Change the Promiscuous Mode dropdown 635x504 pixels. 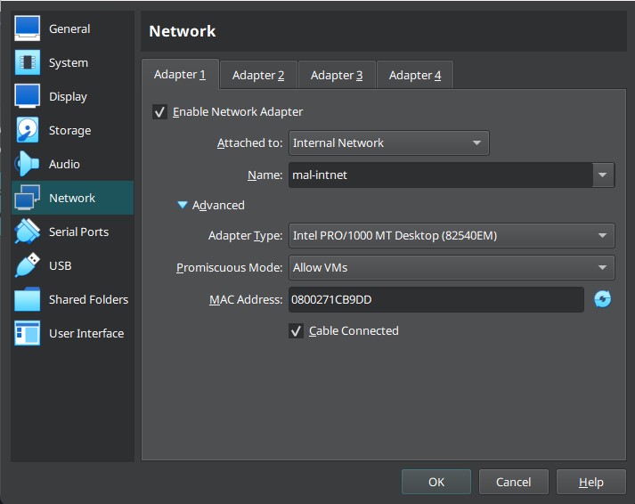click(x=452, y=267)
